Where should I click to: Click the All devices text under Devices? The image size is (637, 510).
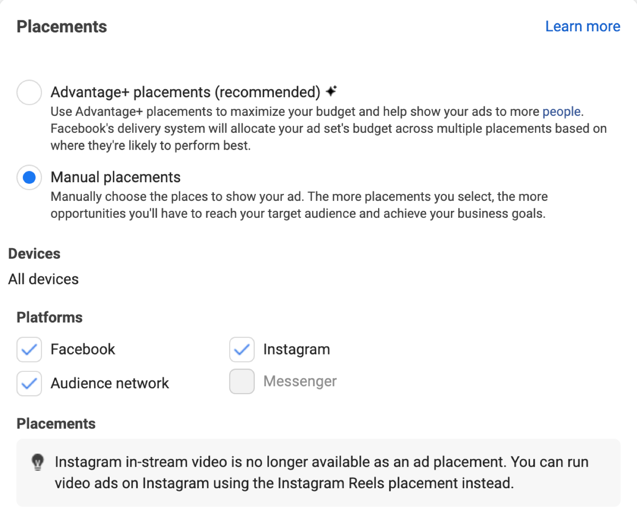[43, 279]
